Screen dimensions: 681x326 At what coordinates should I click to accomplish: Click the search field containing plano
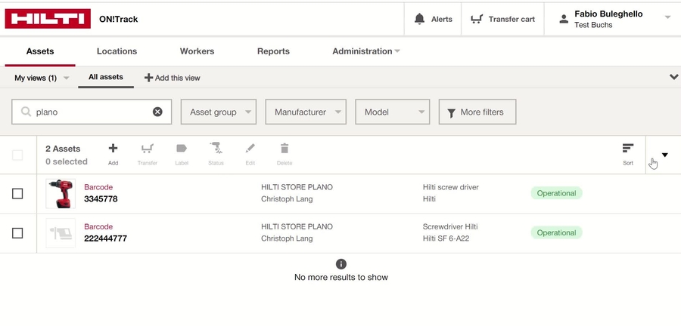92,112
